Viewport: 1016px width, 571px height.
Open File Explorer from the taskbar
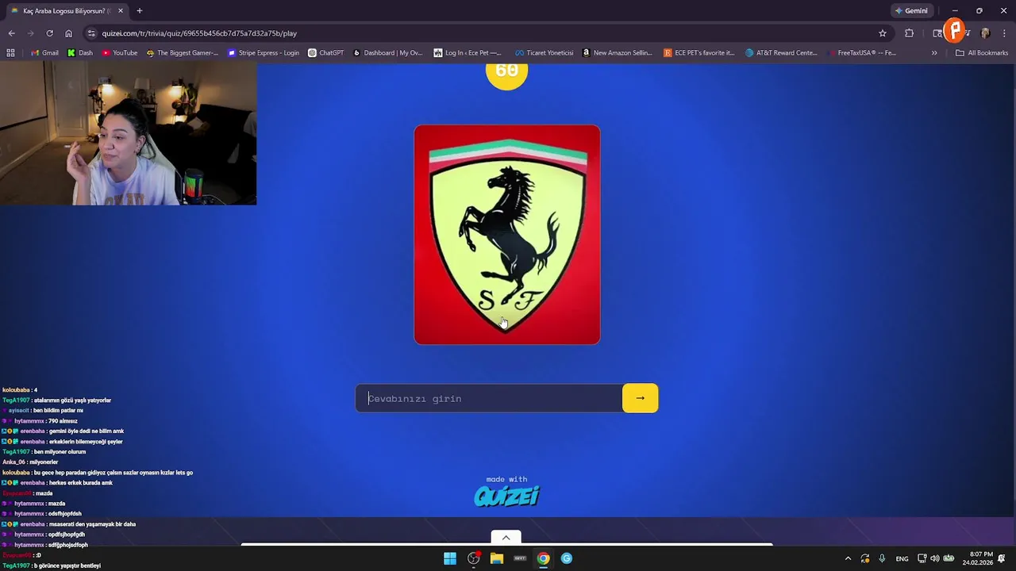[497, 558]
